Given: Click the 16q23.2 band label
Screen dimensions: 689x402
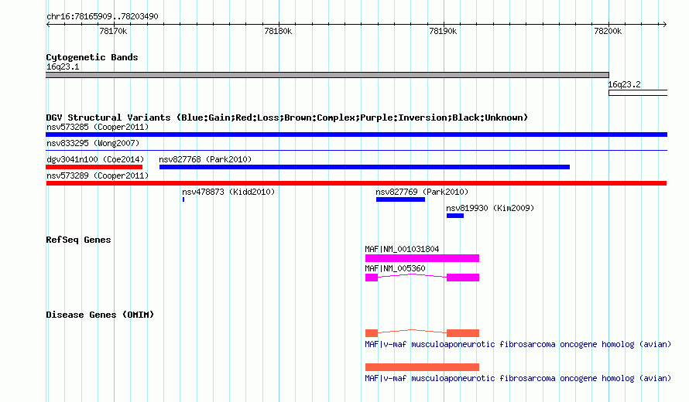Looking at the screenshot, I should click(625, 84).
